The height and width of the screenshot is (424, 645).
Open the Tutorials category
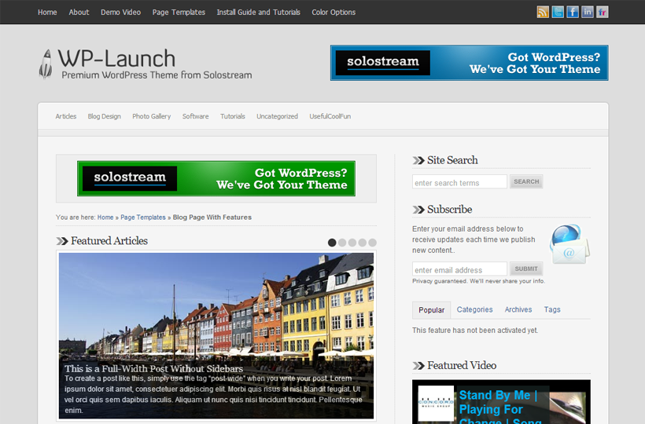232,116
